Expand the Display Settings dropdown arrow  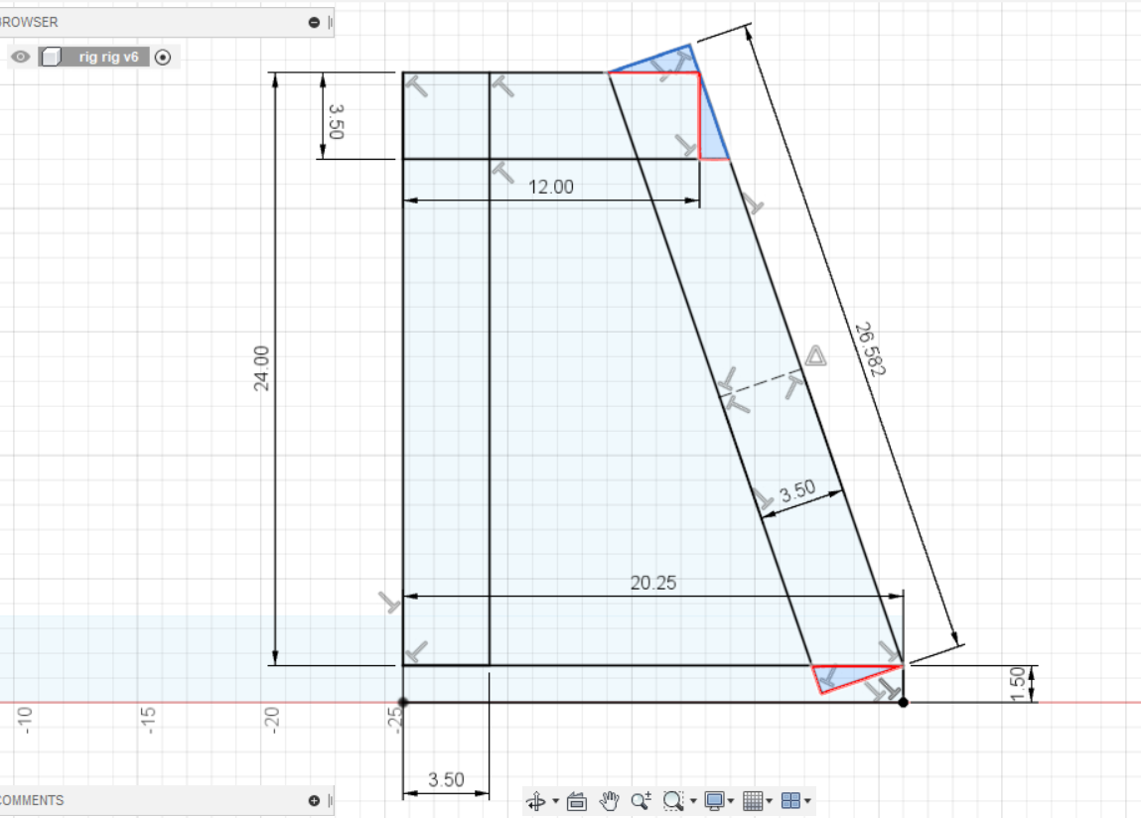731,801
